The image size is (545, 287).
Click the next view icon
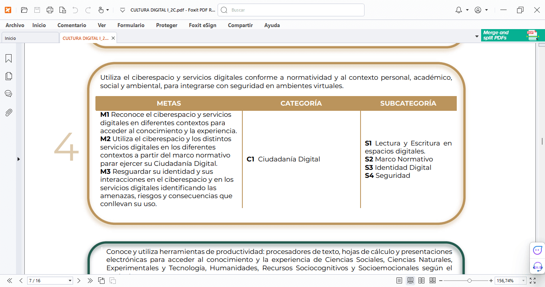coord(113,281)
